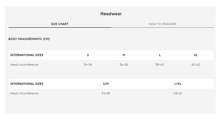Viewport: 221px width, 119px height.
Task: Click the Headwear title
Action: click(111, 14)
